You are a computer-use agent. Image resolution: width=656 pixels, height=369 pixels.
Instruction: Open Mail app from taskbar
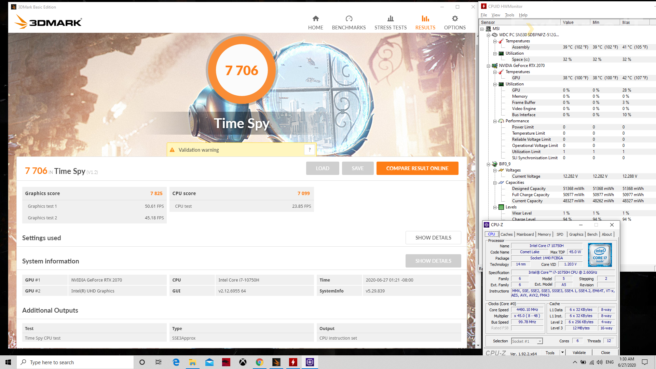point(209,362)
